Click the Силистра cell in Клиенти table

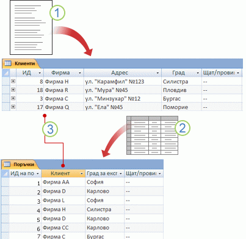[181, 82]
